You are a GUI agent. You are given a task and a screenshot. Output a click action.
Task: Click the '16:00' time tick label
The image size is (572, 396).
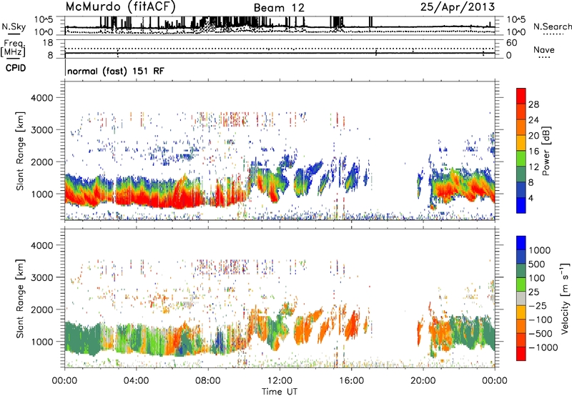[x=351, y=381]
